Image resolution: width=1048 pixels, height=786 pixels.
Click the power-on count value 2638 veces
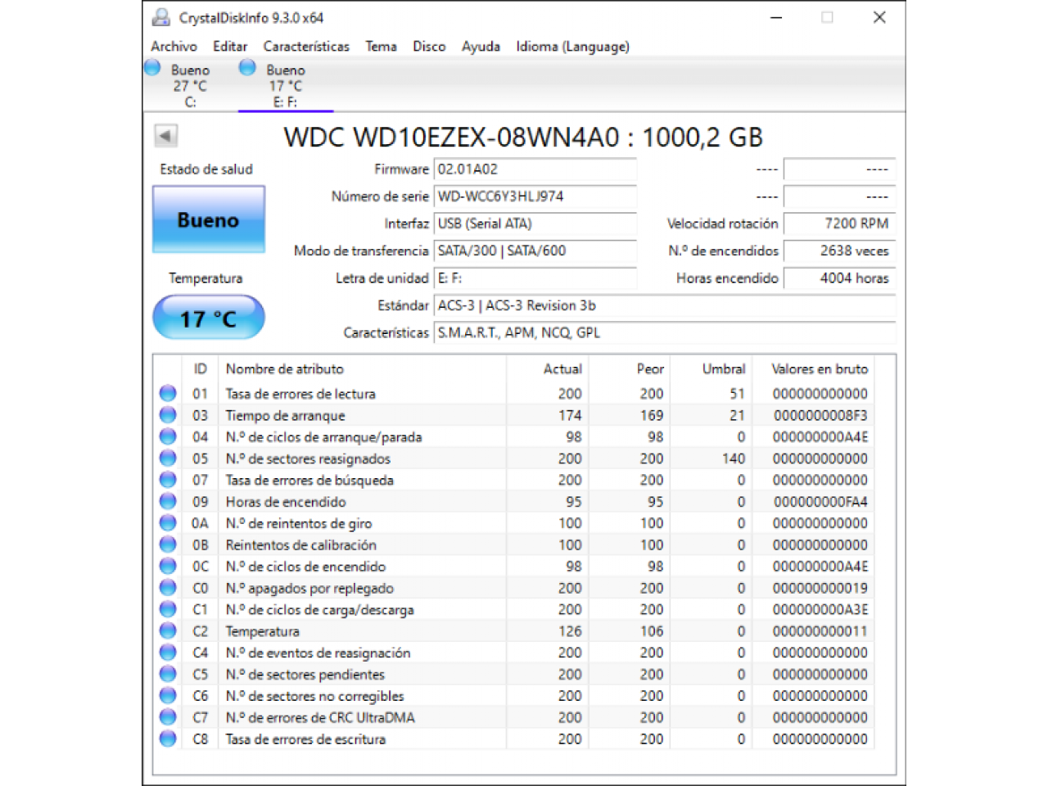[x=839, y=251]
